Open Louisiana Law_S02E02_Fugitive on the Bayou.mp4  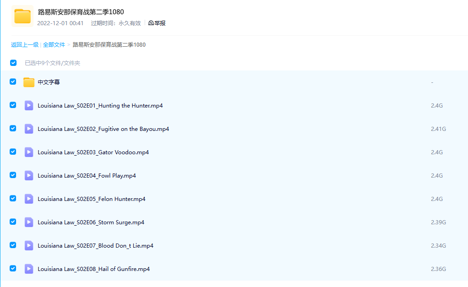tap(103, 129)
